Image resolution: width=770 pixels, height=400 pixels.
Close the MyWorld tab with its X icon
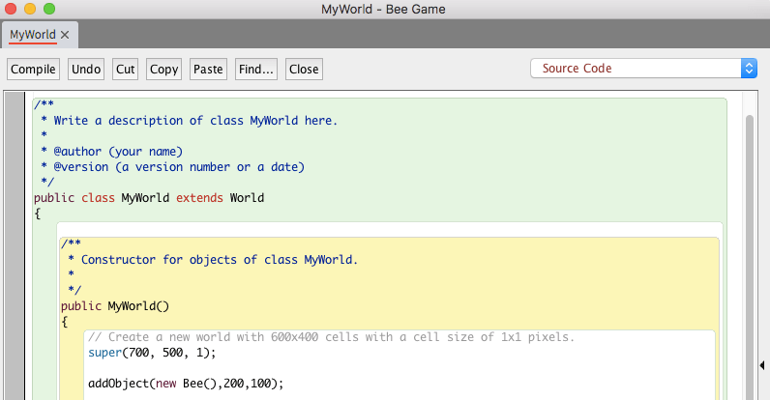point(65,35)
